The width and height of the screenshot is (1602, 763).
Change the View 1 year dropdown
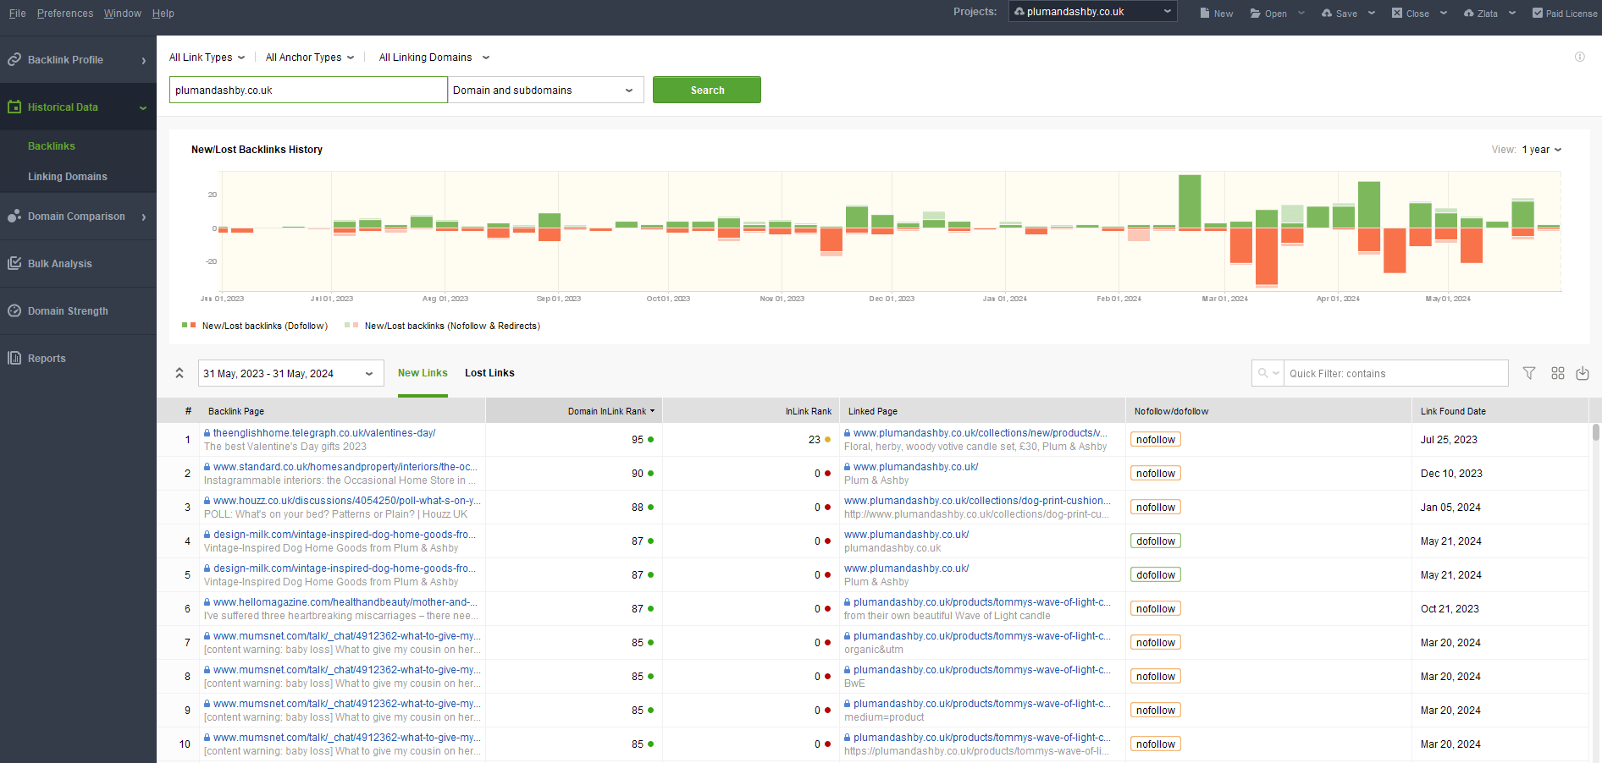click(x=1541, y=150)
